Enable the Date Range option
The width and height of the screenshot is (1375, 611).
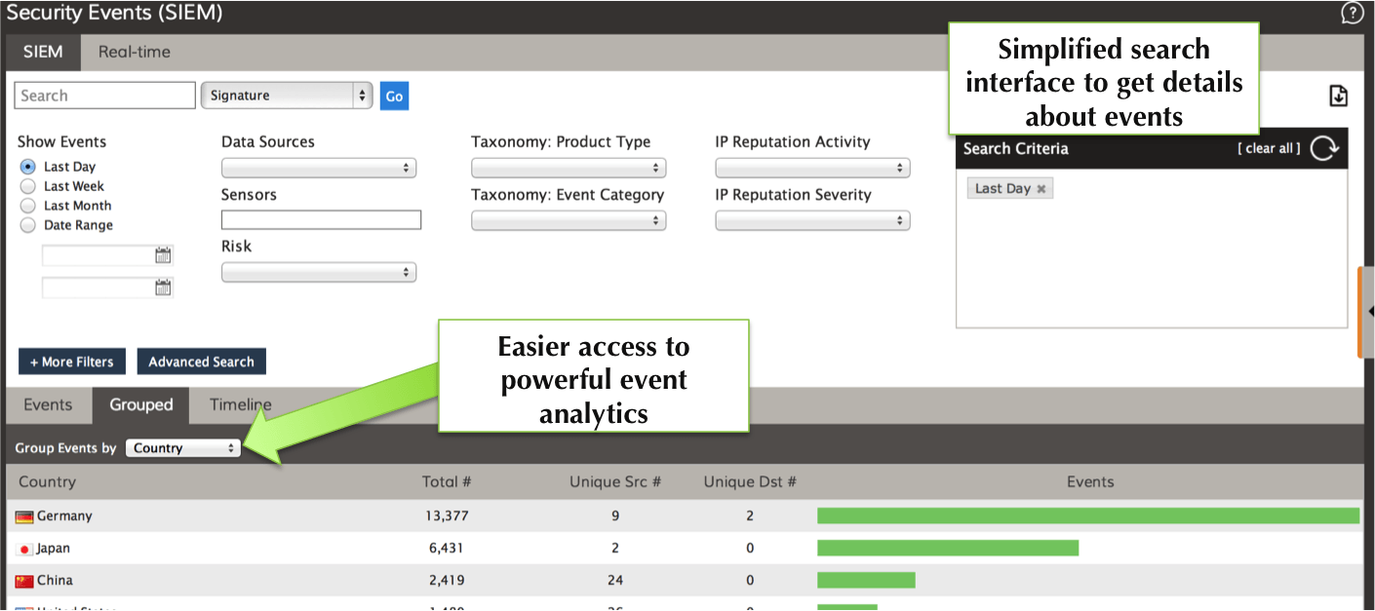27,225
